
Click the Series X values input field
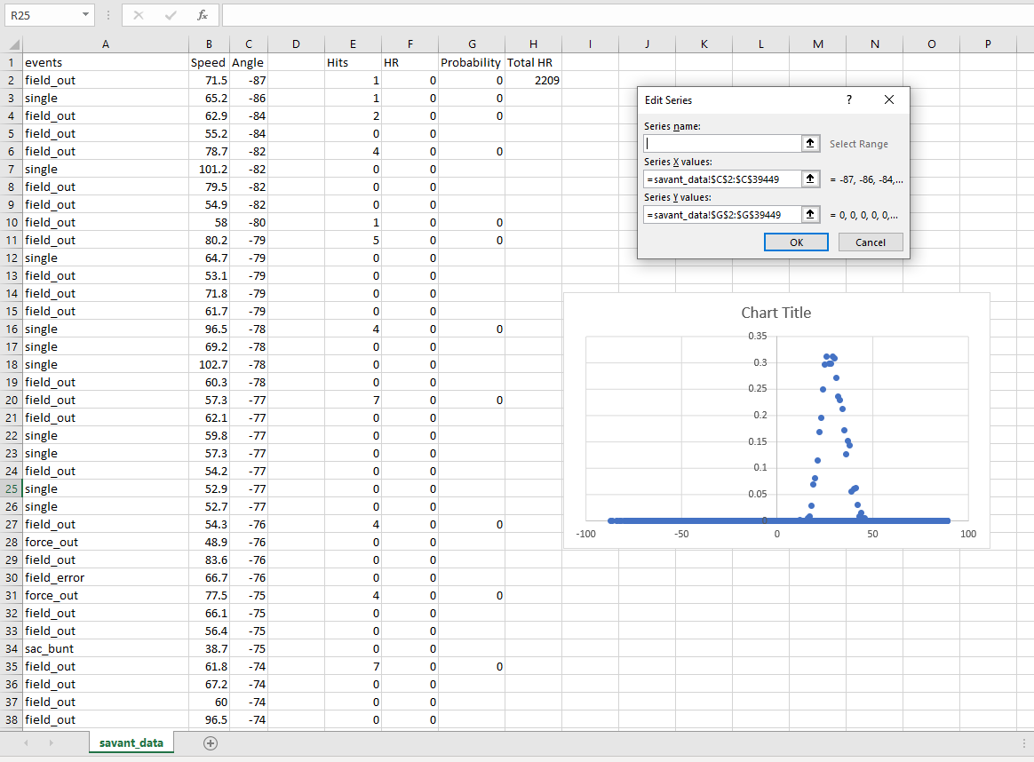pyautogui.click(x=722, y=179)
